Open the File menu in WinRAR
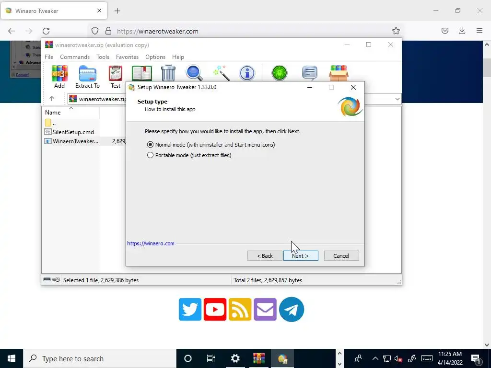The height and width of the screenshot is (368, 491). 49,57
